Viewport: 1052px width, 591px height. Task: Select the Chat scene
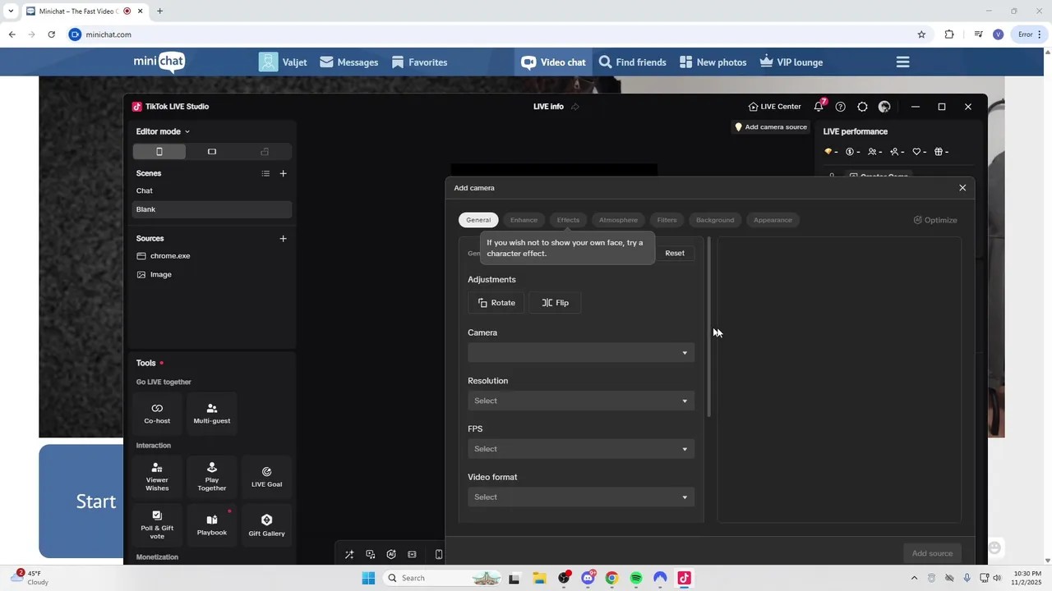(212, 190)
